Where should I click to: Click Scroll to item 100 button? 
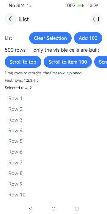[x=68, y=62]
